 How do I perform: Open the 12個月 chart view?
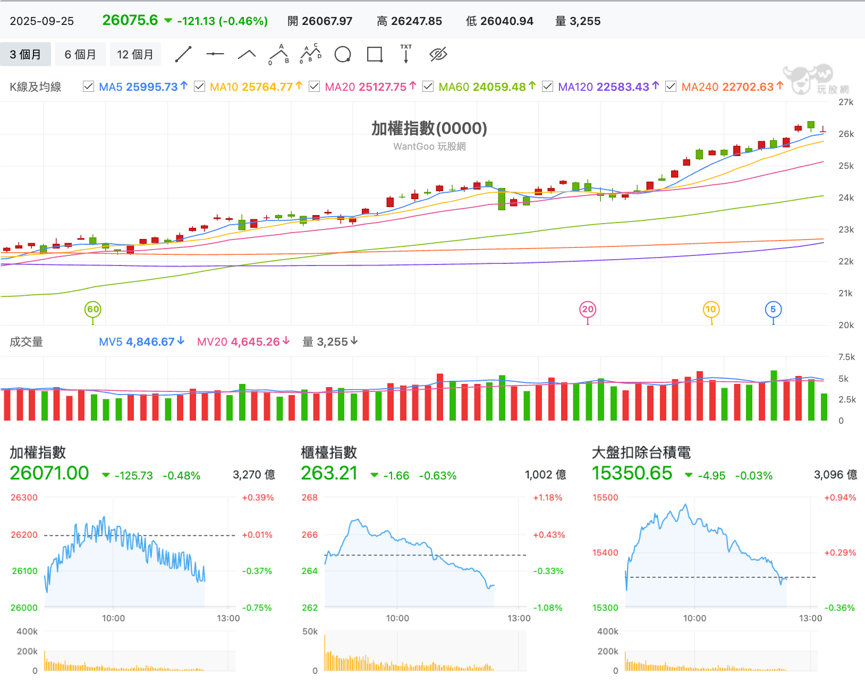[135, 54]
